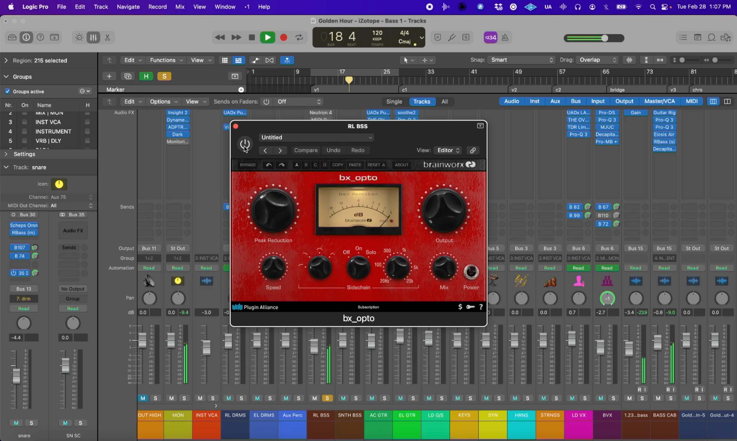Open Sends on Faders Off dropdown

[x=299, y=102]
